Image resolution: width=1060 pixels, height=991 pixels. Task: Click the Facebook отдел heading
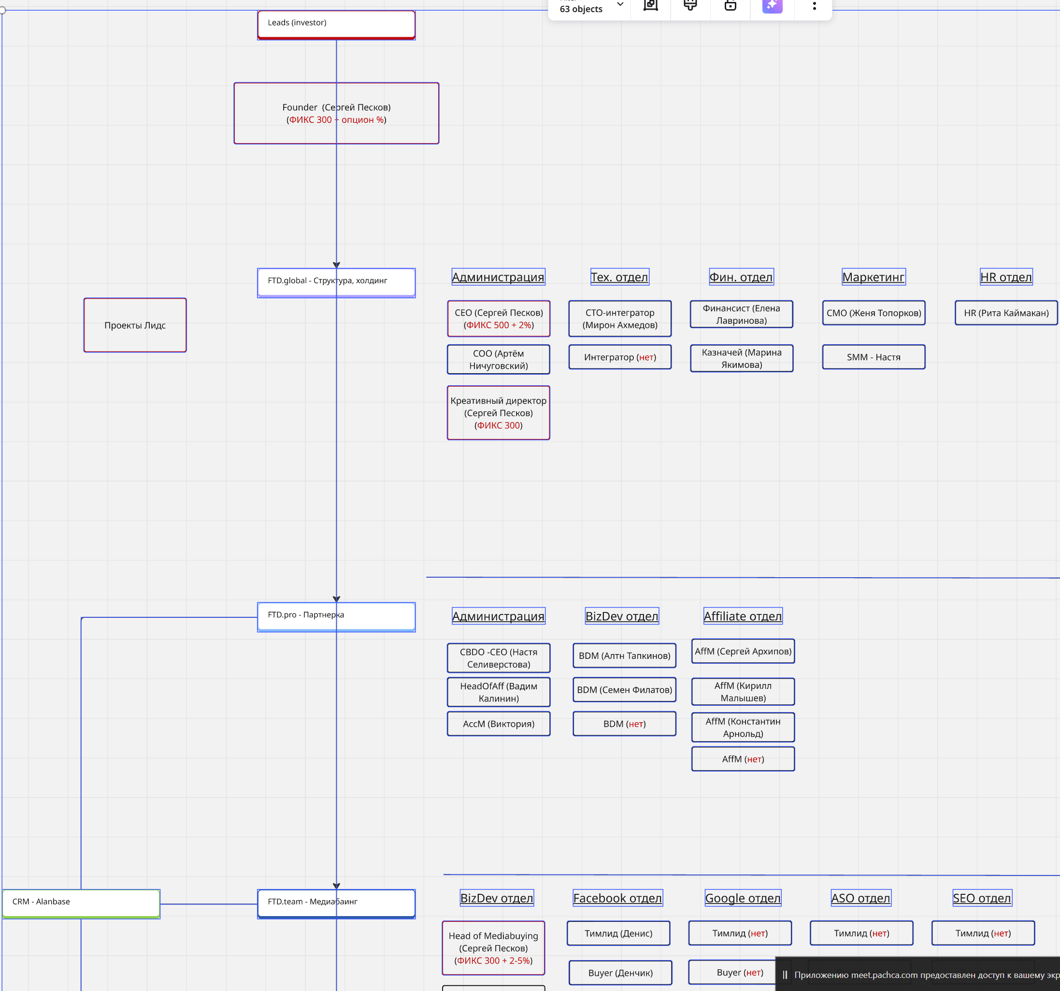[617, 898]
